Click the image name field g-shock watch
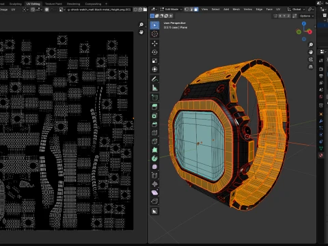The height and width of the screenshot is (246, 328). click(x=99, y=10)
